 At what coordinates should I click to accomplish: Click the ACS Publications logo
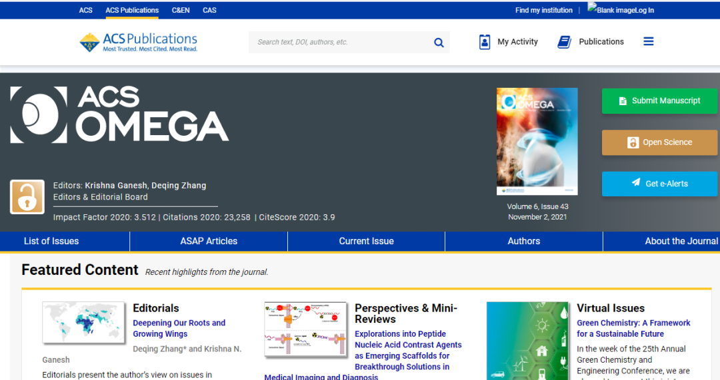pyautogui.click(x=139, y=42)
